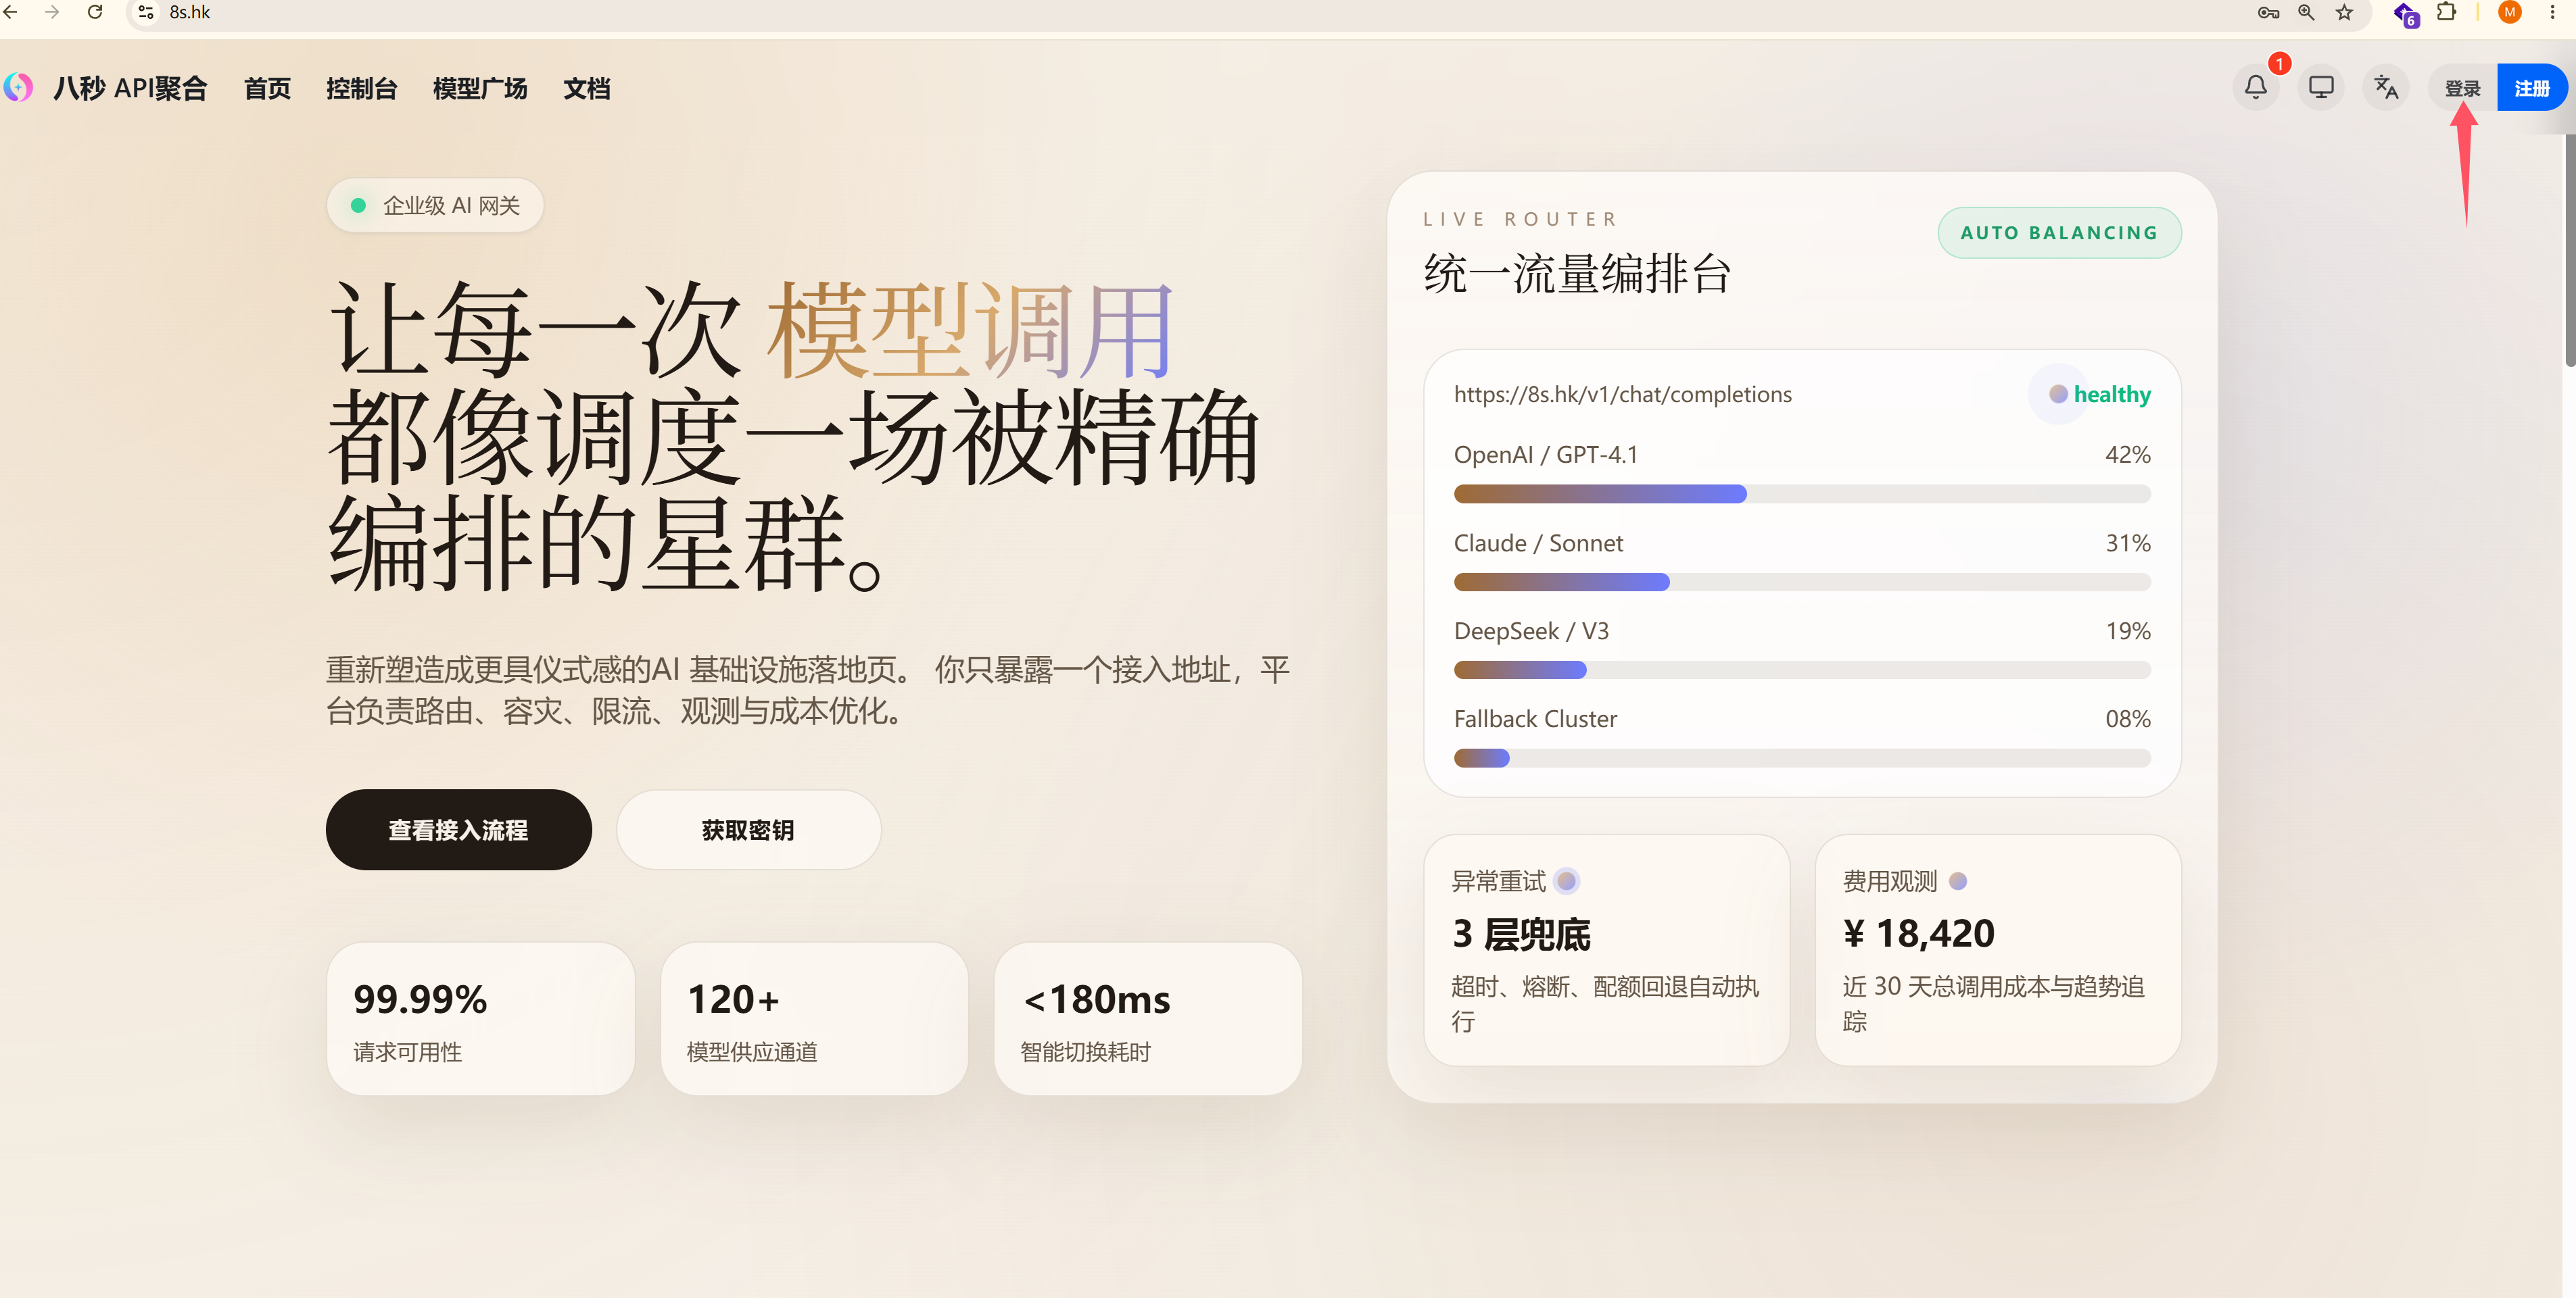Click the LIVE ROUTER label

pyautogui.click(x=1519, y=220)
